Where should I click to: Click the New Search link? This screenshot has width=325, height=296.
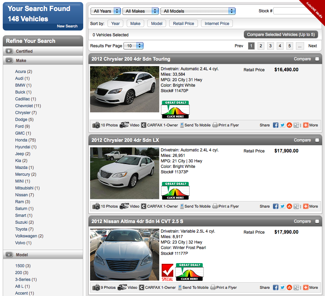pos(67,26)
